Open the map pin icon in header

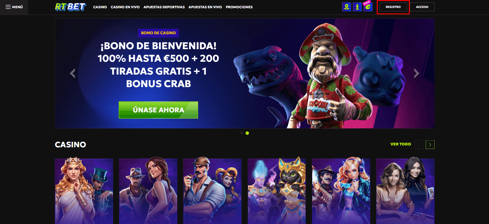[x=346, y=7]
